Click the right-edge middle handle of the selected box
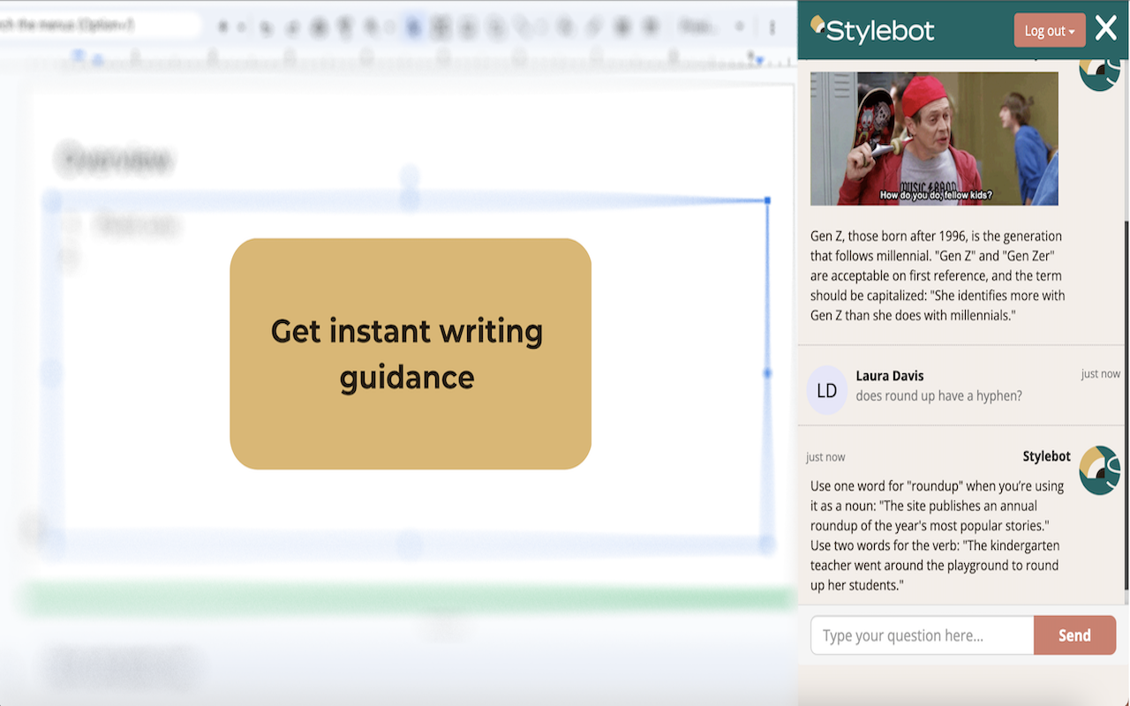 767,373
